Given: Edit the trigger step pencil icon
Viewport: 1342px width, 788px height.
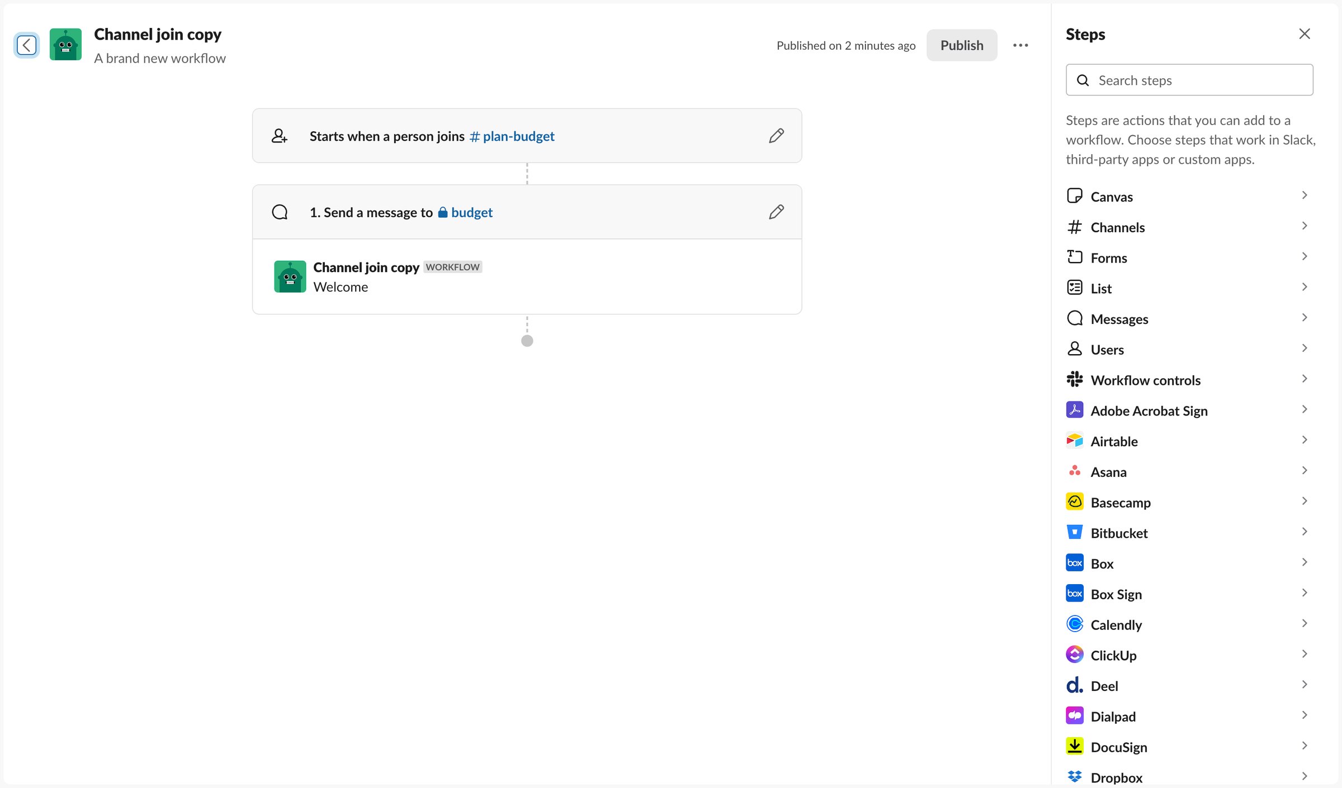Looking at the screenshot, I should pos(776,136).
